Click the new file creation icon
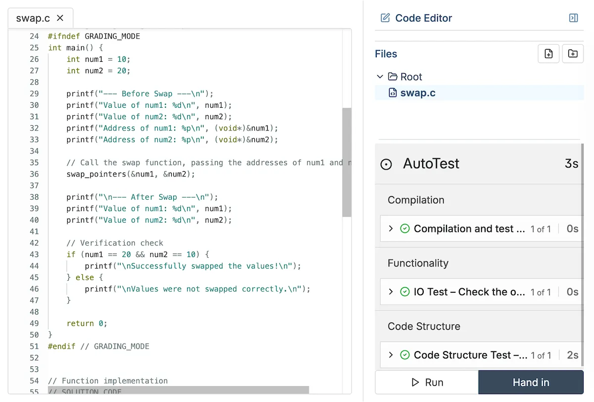Screen dimensions: 594x402 (548, 53)
